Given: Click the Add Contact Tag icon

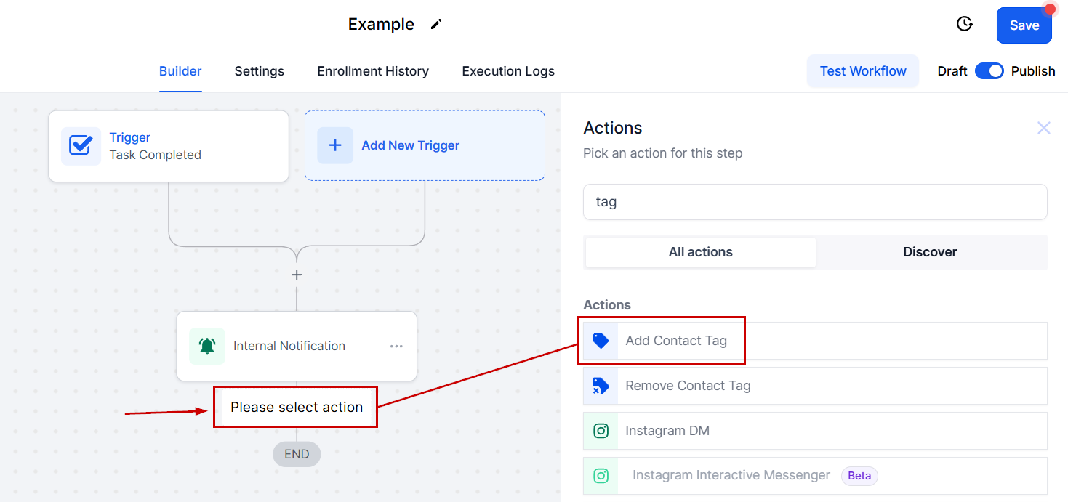Looking at the screenshot, I should [601, 341].
